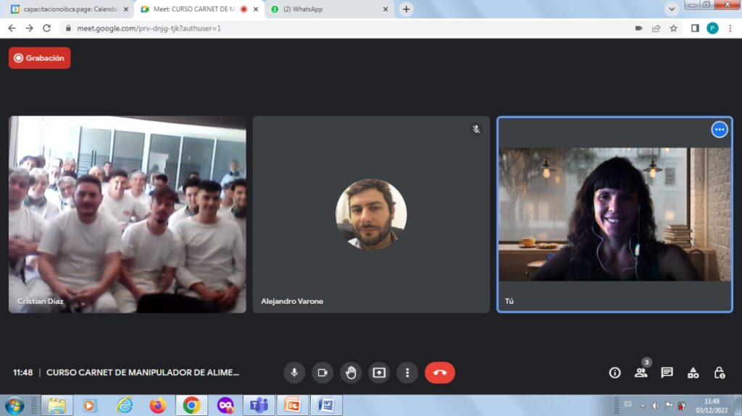Open meeting details info icon
The width and height of the screenshot is (742, 416).
[614, 373]
